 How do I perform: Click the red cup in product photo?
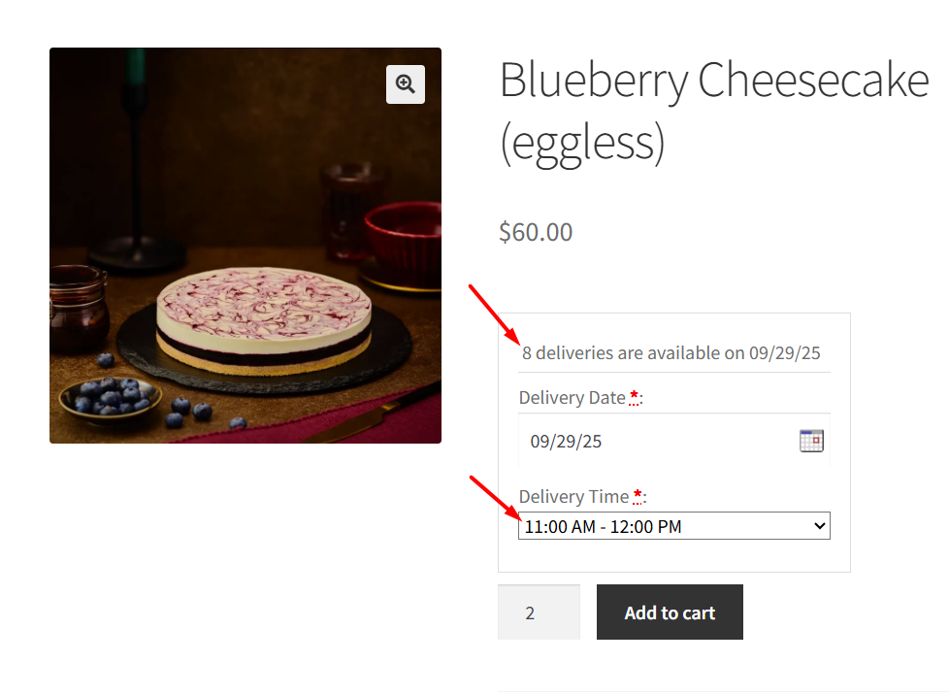click(x=403, y=241)
